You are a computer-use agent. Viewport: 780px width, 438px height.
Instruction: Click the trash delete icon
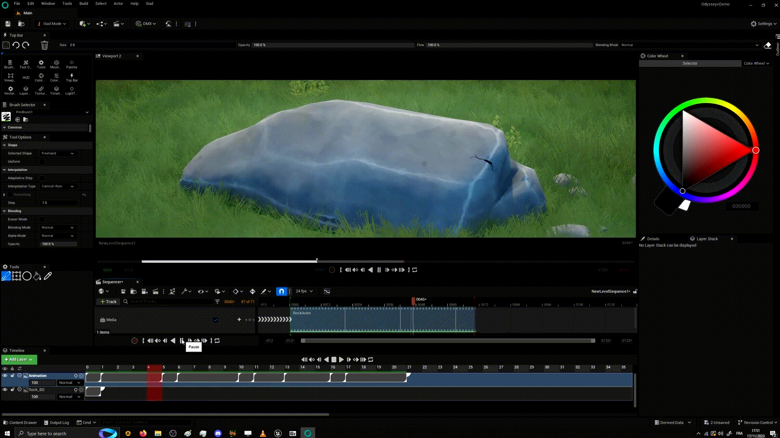pos(44,45)
